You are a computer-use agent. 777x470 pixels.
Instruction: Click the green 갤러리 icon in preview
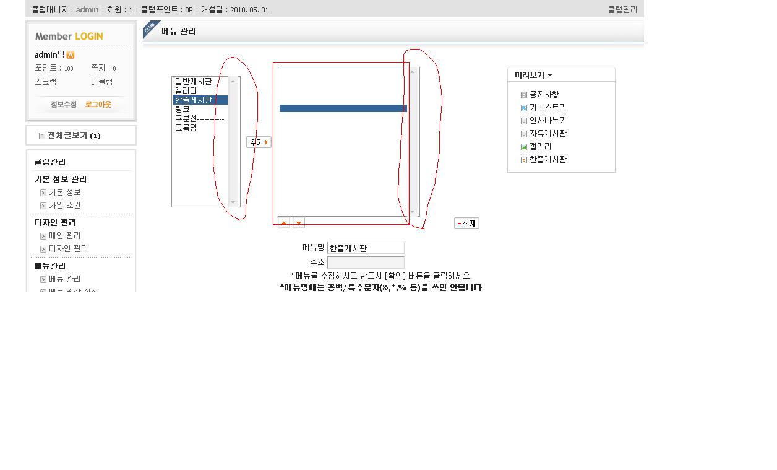click(x=524, y=147)
